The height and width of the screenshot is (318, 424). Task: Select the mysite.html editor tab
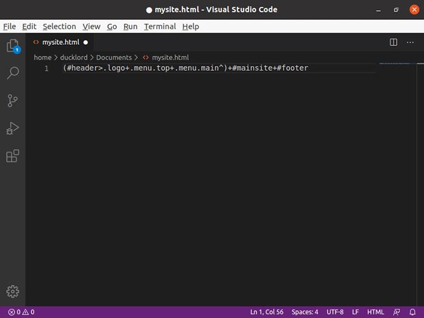pyautogui.click(x=61, y=42)
